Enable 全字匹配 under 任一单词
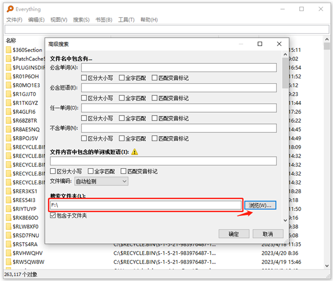Screen dimensions: 333x281 (122, 118)
